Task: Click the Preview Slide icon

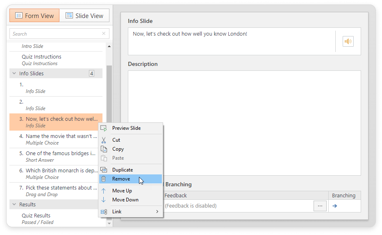Action: point(104,128)
